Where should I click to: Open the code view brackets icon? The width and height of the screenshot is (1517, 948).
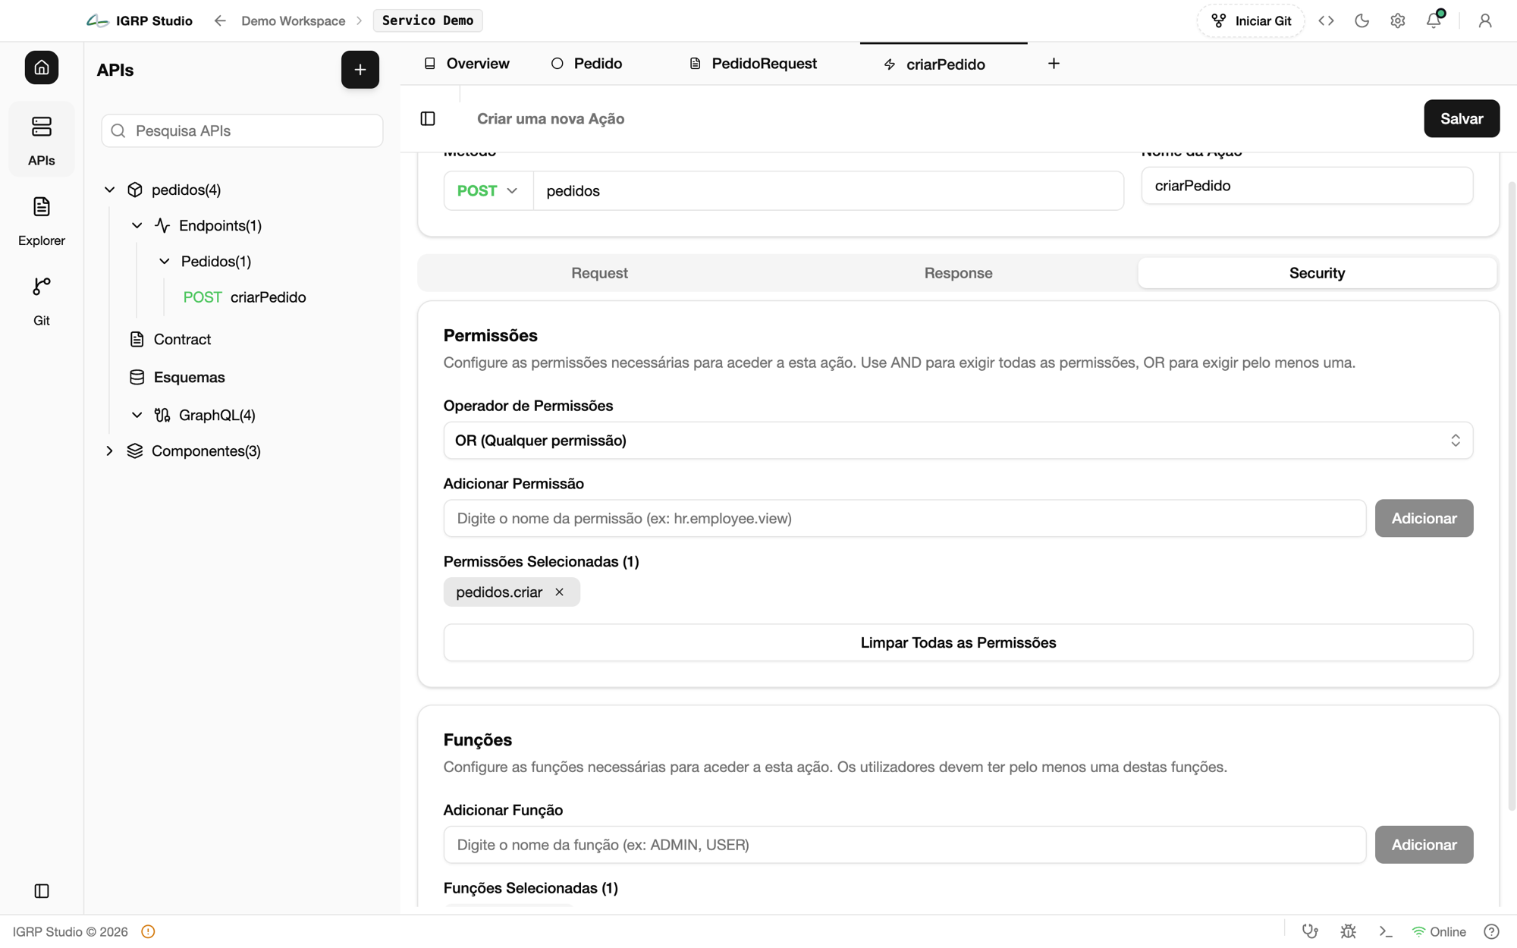1326,20
